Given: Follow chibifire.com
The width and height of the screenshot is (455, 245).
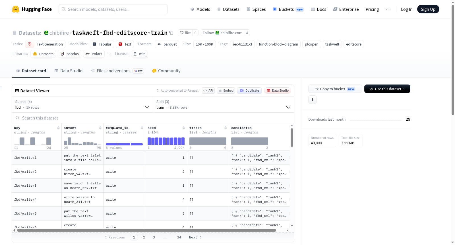Looking at the screenshot, I should 222,33.
